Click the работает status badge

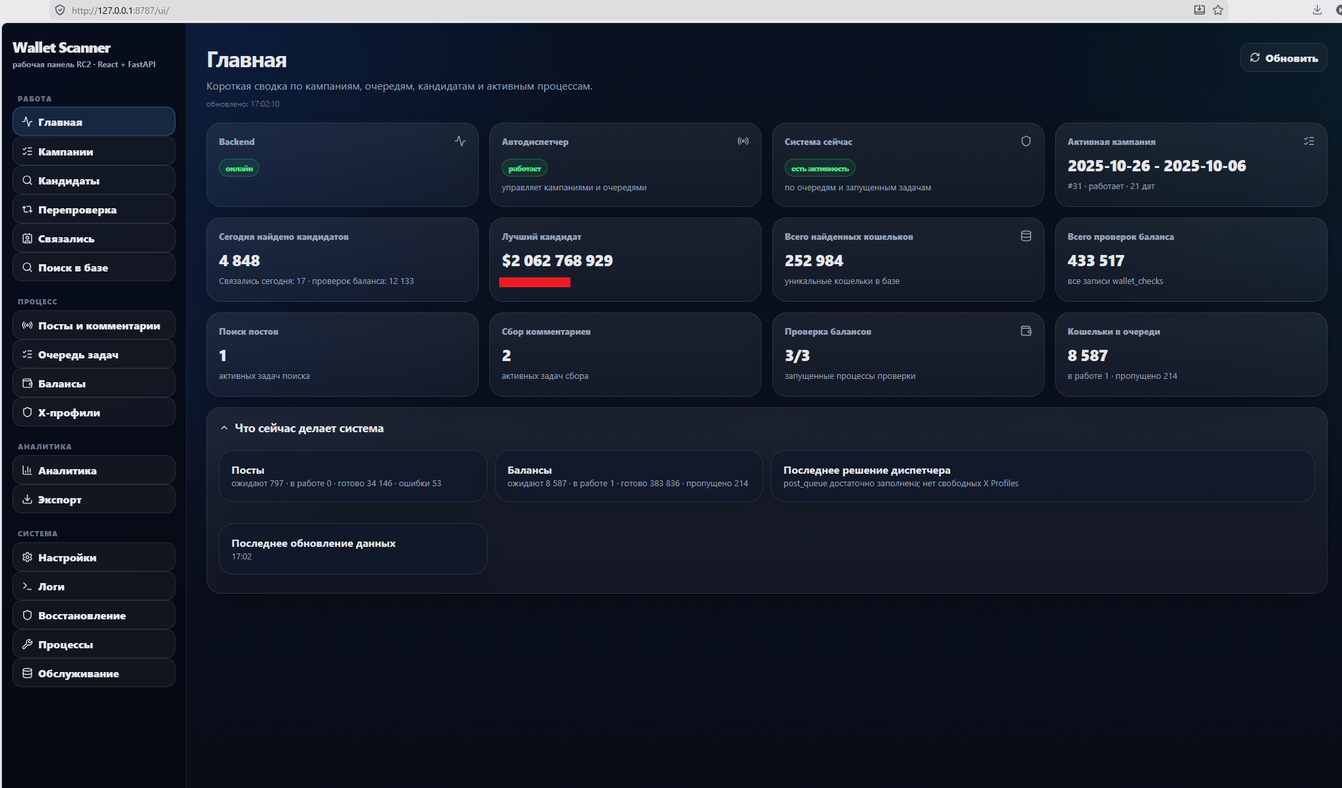pyautogui.click(x=524, y=169)
